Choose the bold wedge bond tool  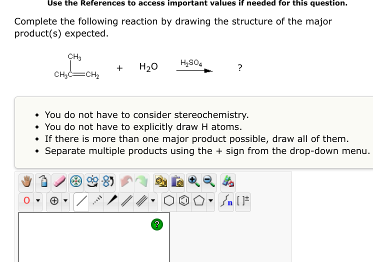[x=111, y=201]
